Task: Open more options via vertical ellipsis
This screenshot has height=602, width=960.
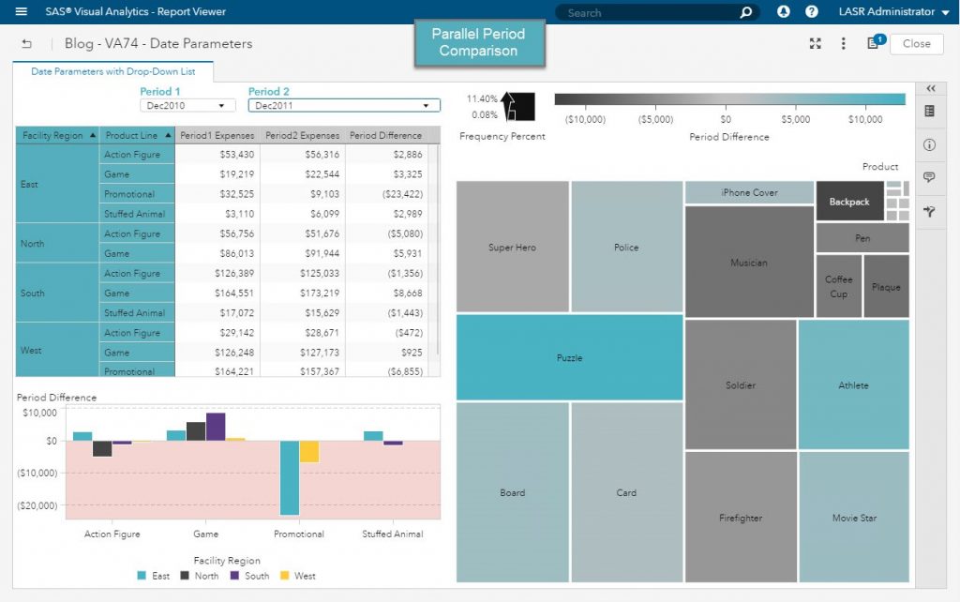Action: point(845,43)
